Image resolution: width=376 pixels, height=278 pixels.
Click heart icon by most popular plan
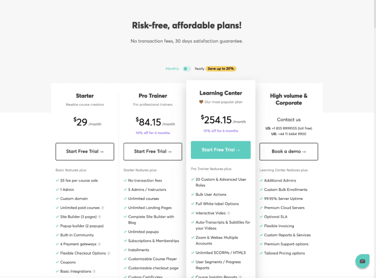[201, 102]
